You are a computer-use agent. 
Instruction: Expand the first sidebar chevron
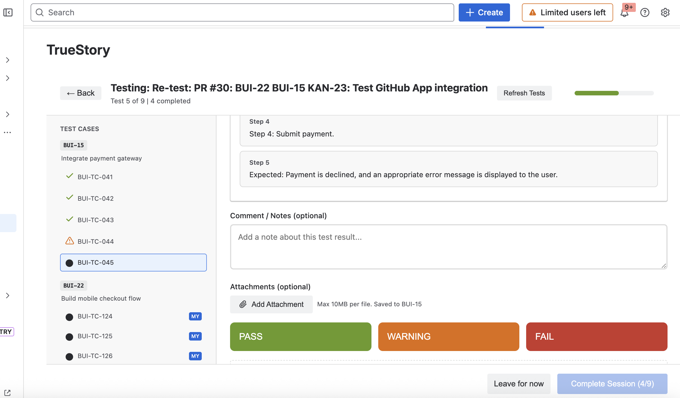pyautogui.click(x=8, y=60)
